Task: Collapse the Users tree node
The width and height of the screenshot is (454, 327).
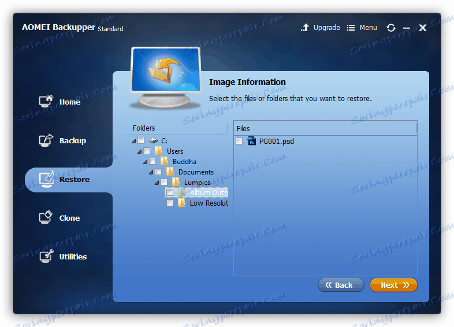Action: tap(139, 151)
